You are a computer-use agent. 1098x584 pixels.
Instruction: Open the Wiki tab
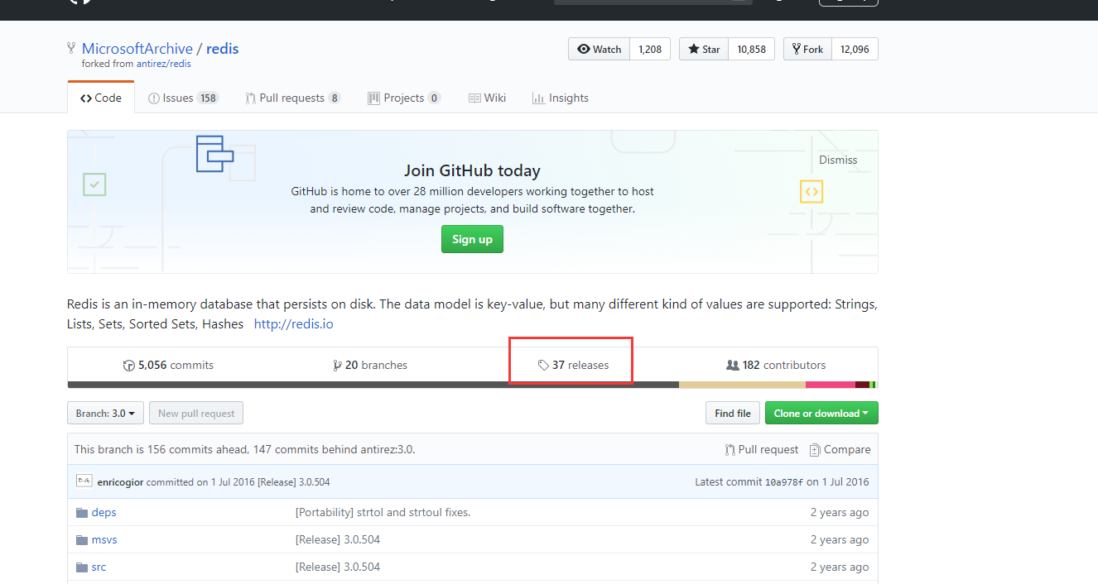[x=487, y=98]
